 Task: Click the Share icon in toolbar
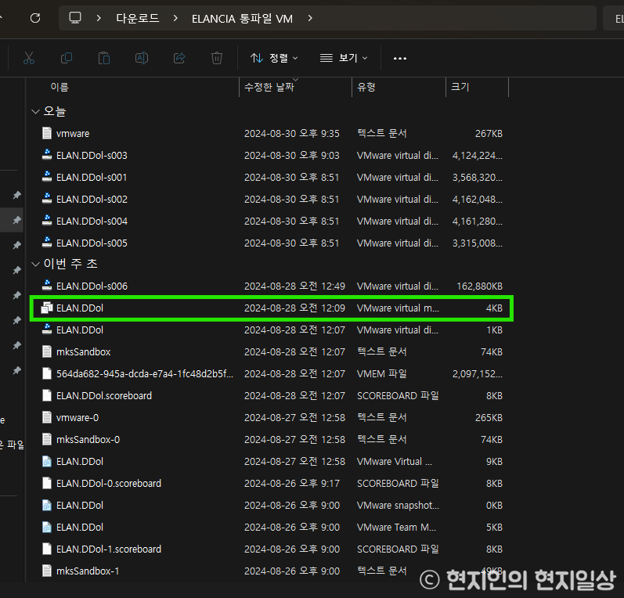click(179, 58)
